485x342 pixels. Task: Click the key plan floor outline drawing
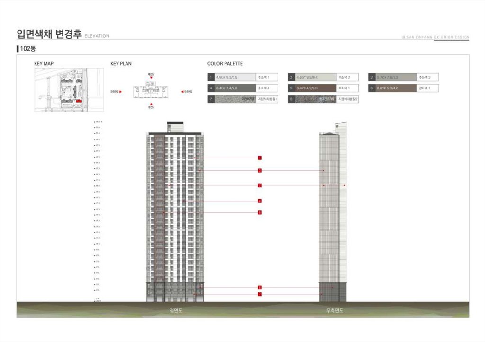[151, 90]
